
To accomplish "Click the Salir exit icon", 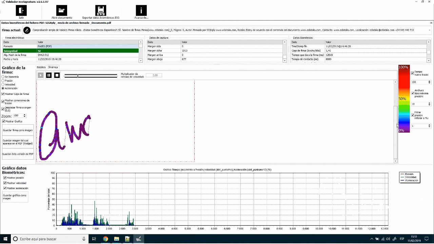I will click(21, 11).
